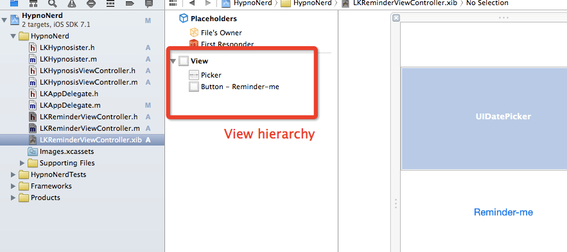The image size is (567, 252).
Task: Expand the Supporting Files group
Action: click(22, 163)
